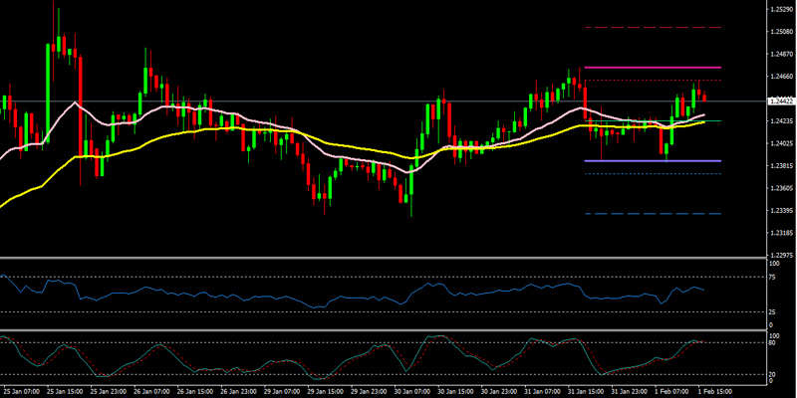The height and width of the screenshot is (398, 797).
Task: Click the 25 Jan 07:00 time label
Action: (20, 391)
